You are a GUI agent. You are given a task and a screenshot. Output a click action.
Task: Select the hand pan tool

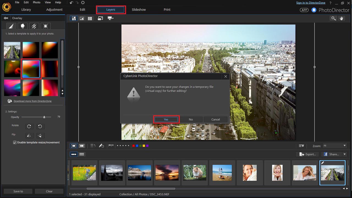pos(342,18)
